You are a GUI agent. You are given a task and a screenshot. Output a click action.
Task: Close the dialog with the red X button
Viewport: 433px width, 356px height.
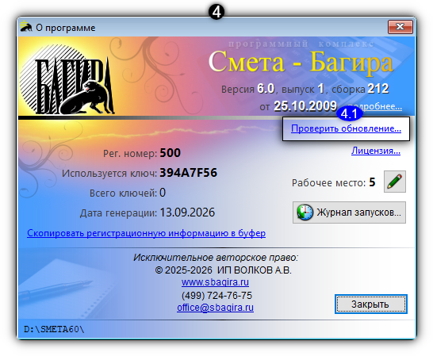point(400,27)
